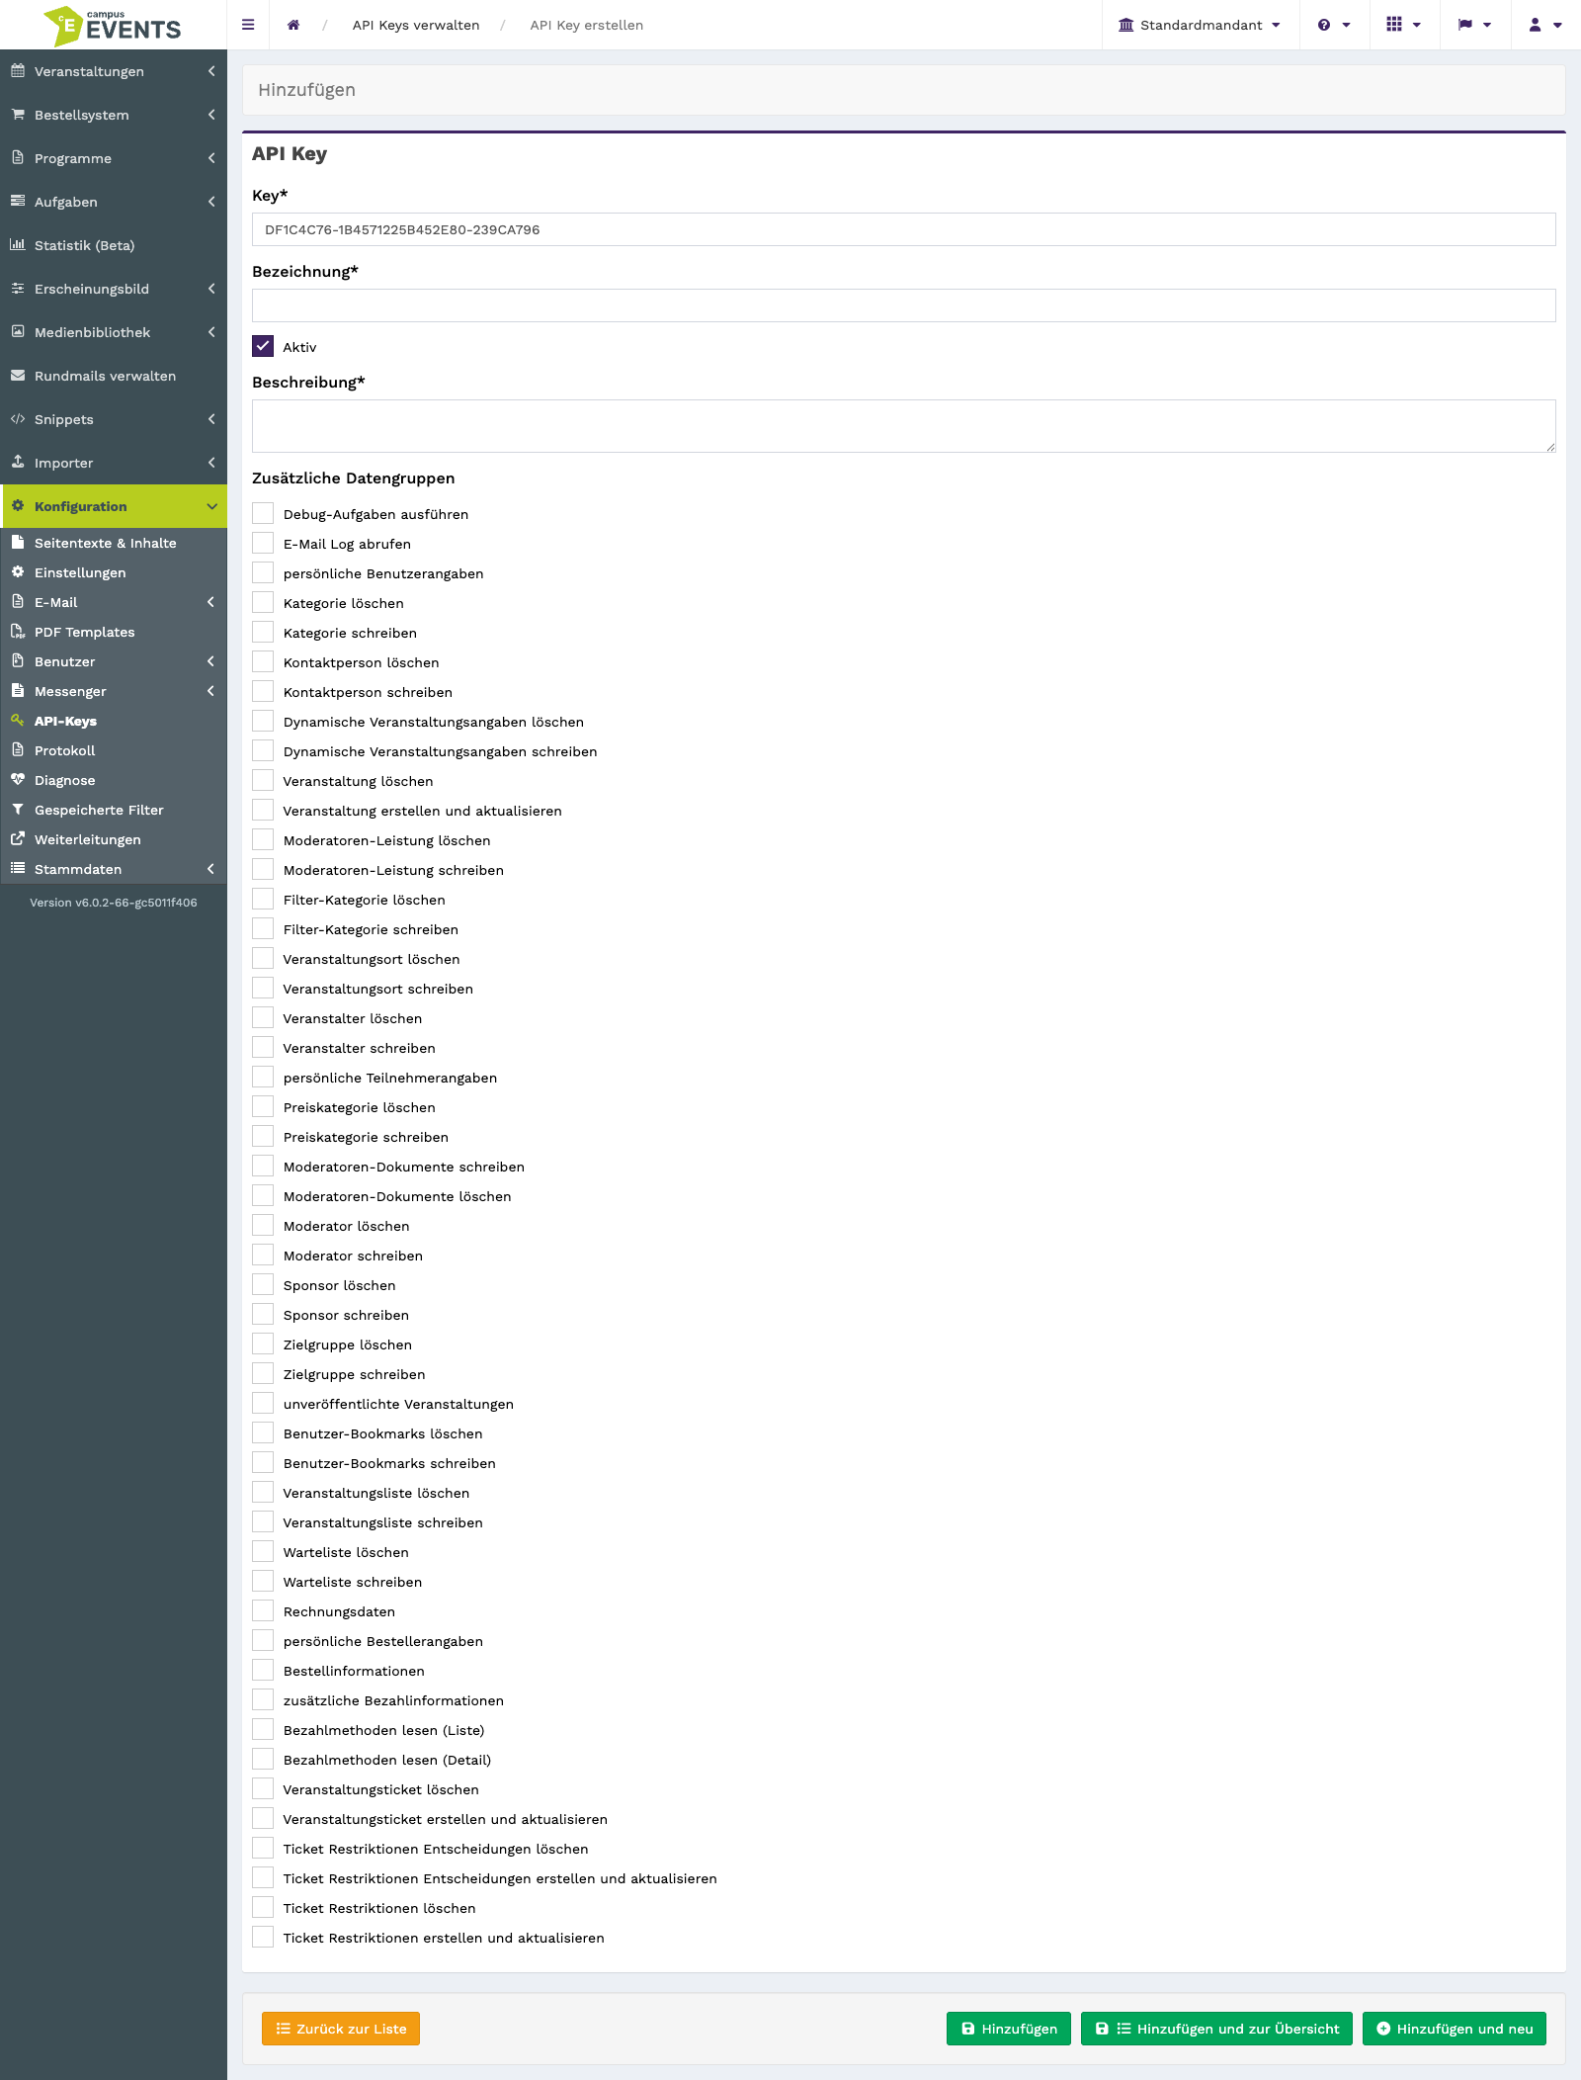This screenshot has height=2080, width=1581.
Task: Tick unveröffentlichte Veranstaltungen checkbox
Action: tap(263, 1403)
